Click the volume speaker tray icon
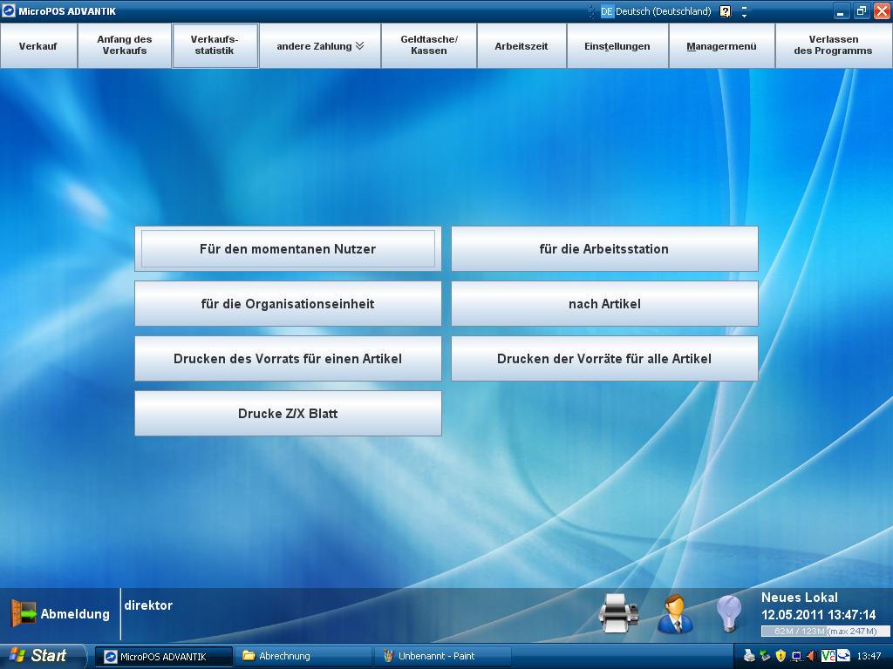 pos(811,656)
